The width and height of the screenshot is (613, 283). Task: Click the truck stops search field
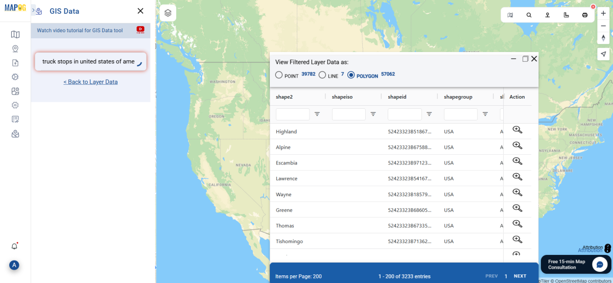(x=90, y=61)
